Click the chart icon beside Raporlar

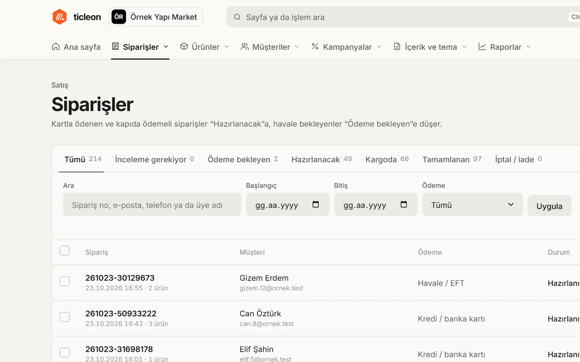coord(482,47)
